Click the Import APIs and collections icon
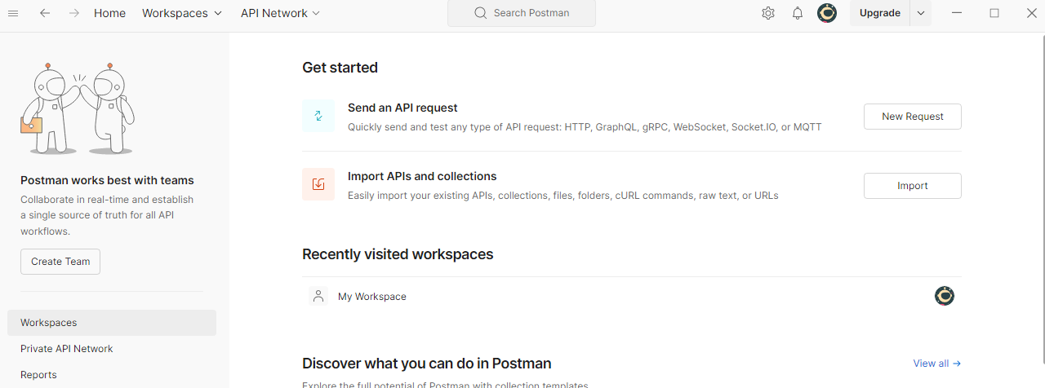This screenshot has height=388, width=1045. click(x=318, y=184)
